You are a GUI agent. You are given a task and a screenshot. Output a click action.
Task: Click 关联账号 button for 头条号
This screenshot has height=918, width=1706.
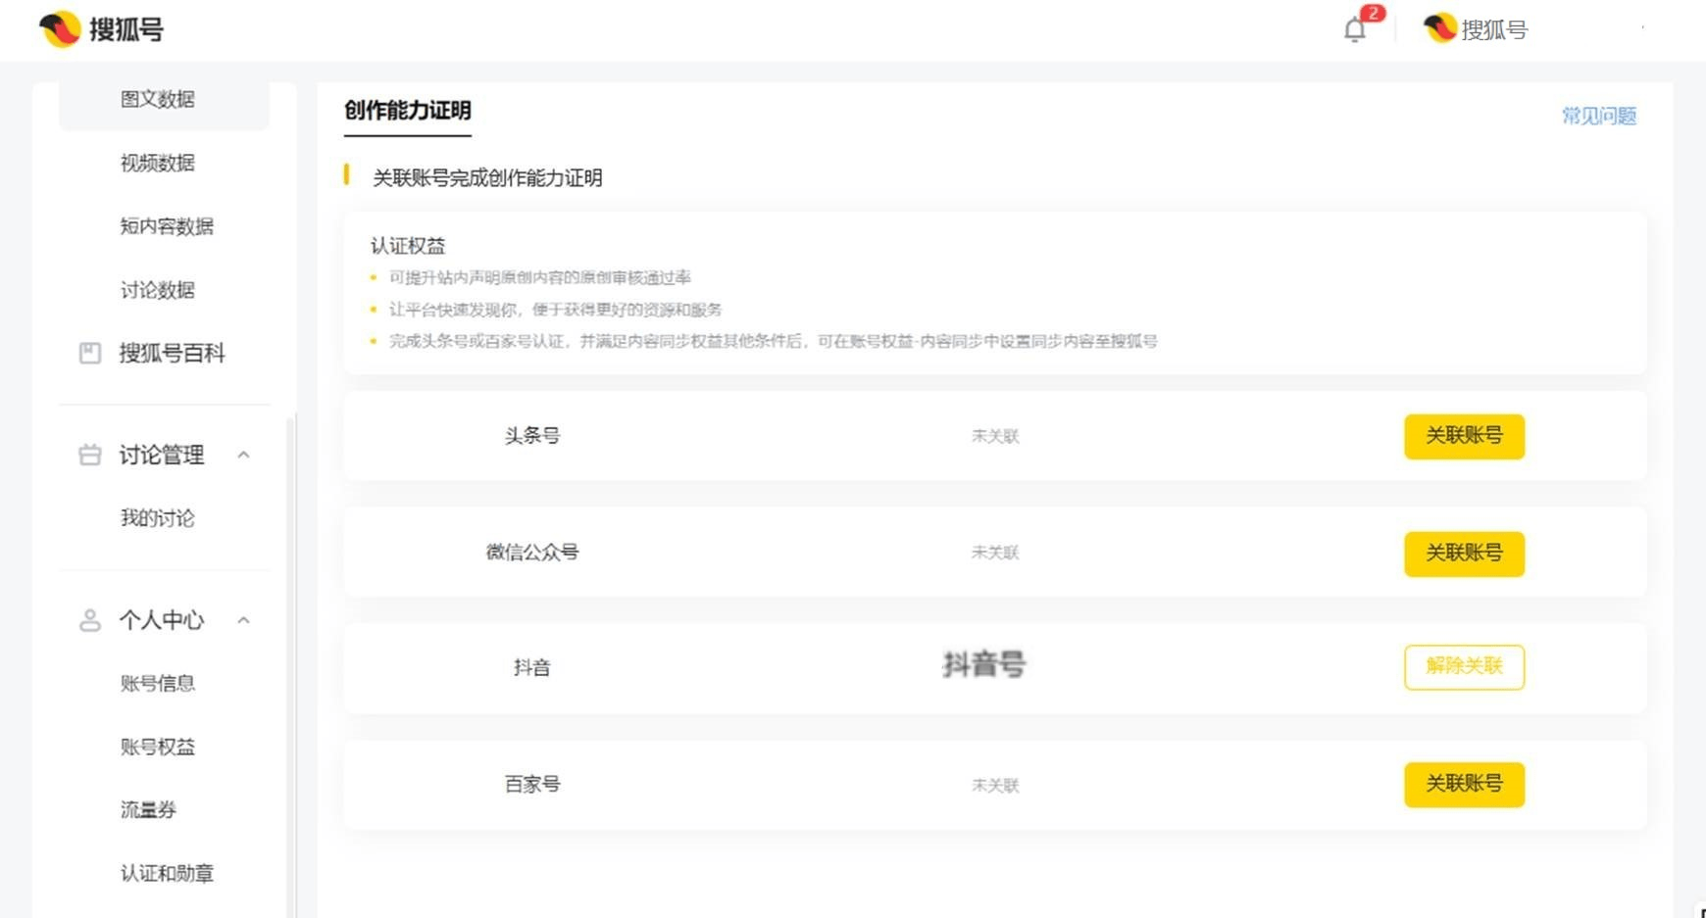(x=1464, y=436)
